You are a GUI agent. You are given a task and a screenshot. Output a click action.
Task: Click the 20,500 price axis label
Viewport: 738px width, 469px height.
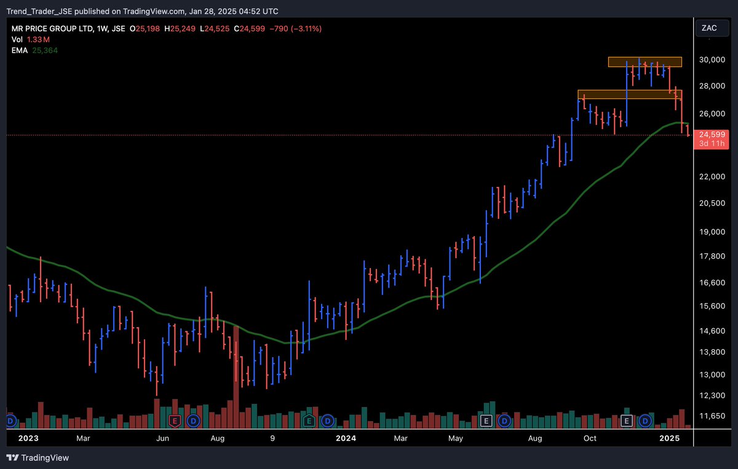pyautogui.click(x=712, y=203)
